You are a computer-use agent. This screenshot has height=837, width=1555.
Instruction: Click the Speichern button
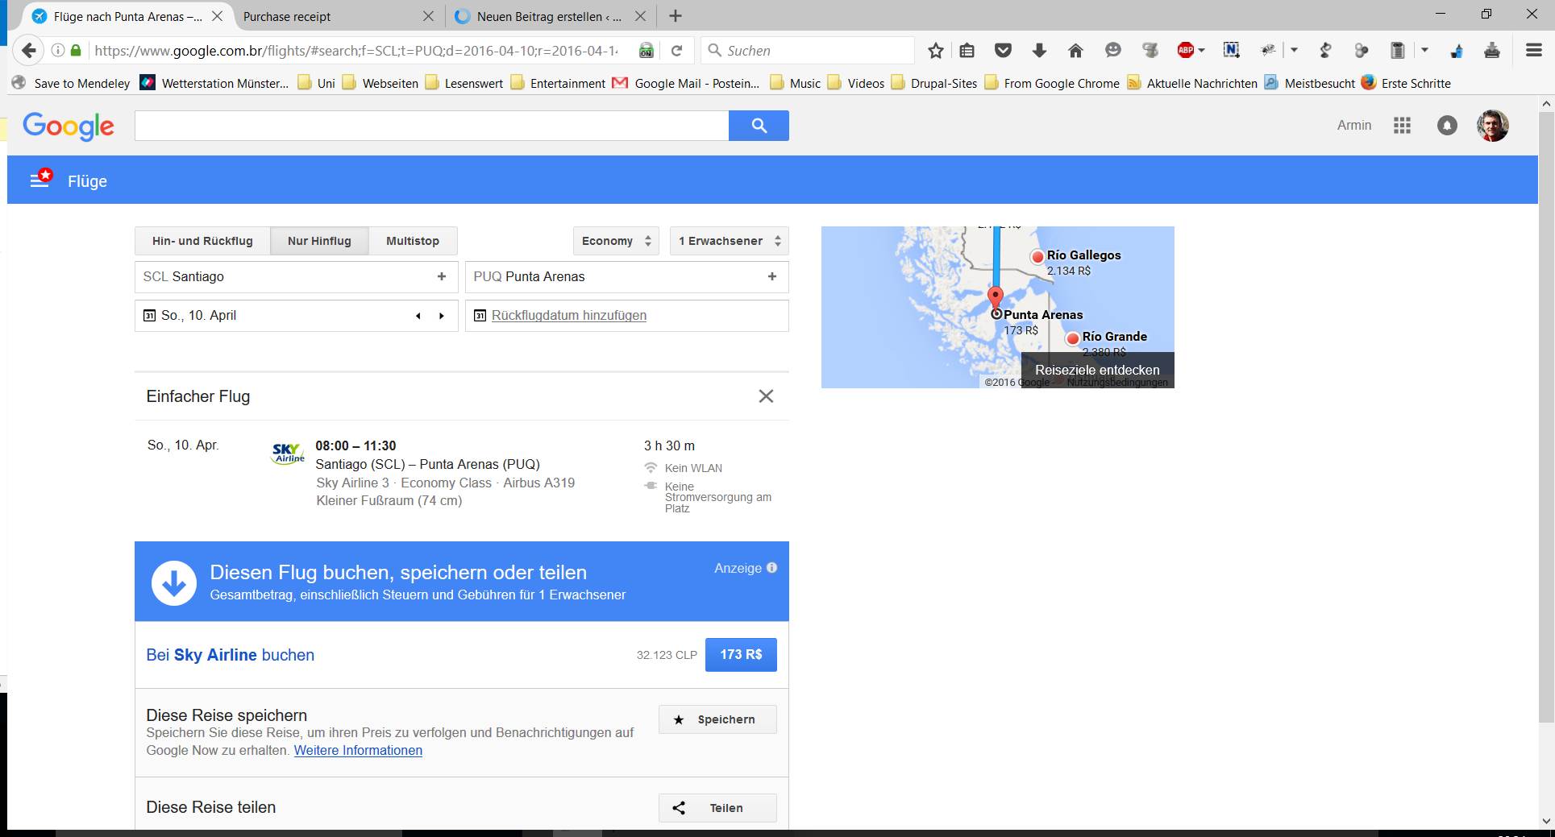coord(717,719)
